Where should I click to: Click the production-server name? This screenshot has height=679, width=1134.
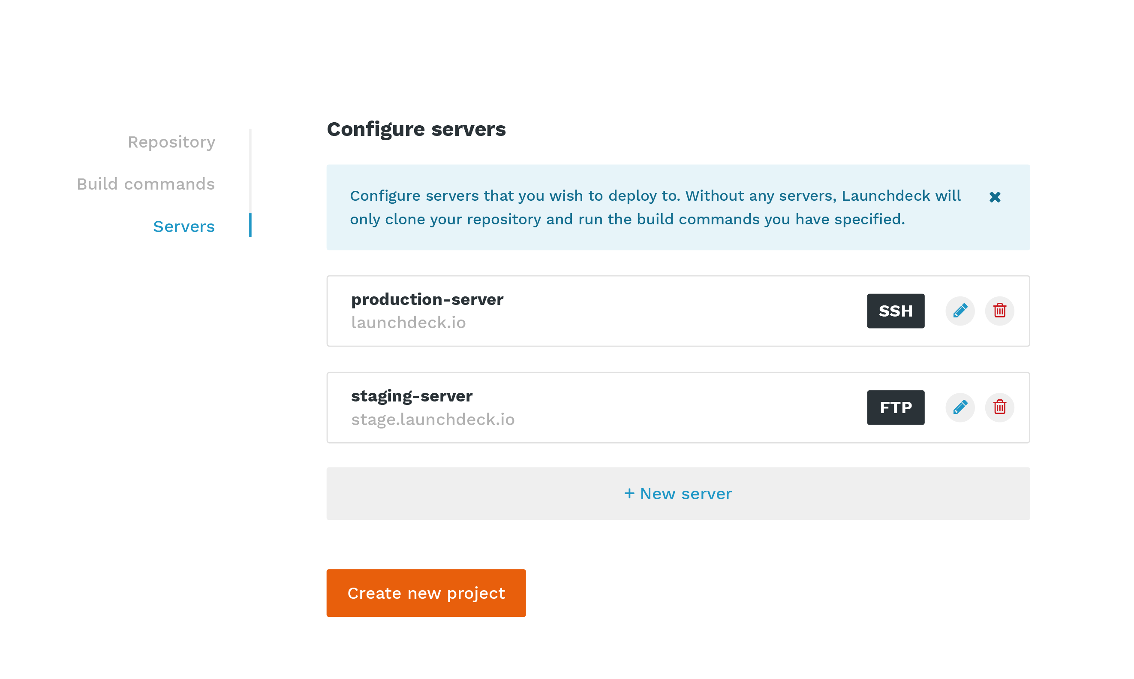[x=427, y=299]
